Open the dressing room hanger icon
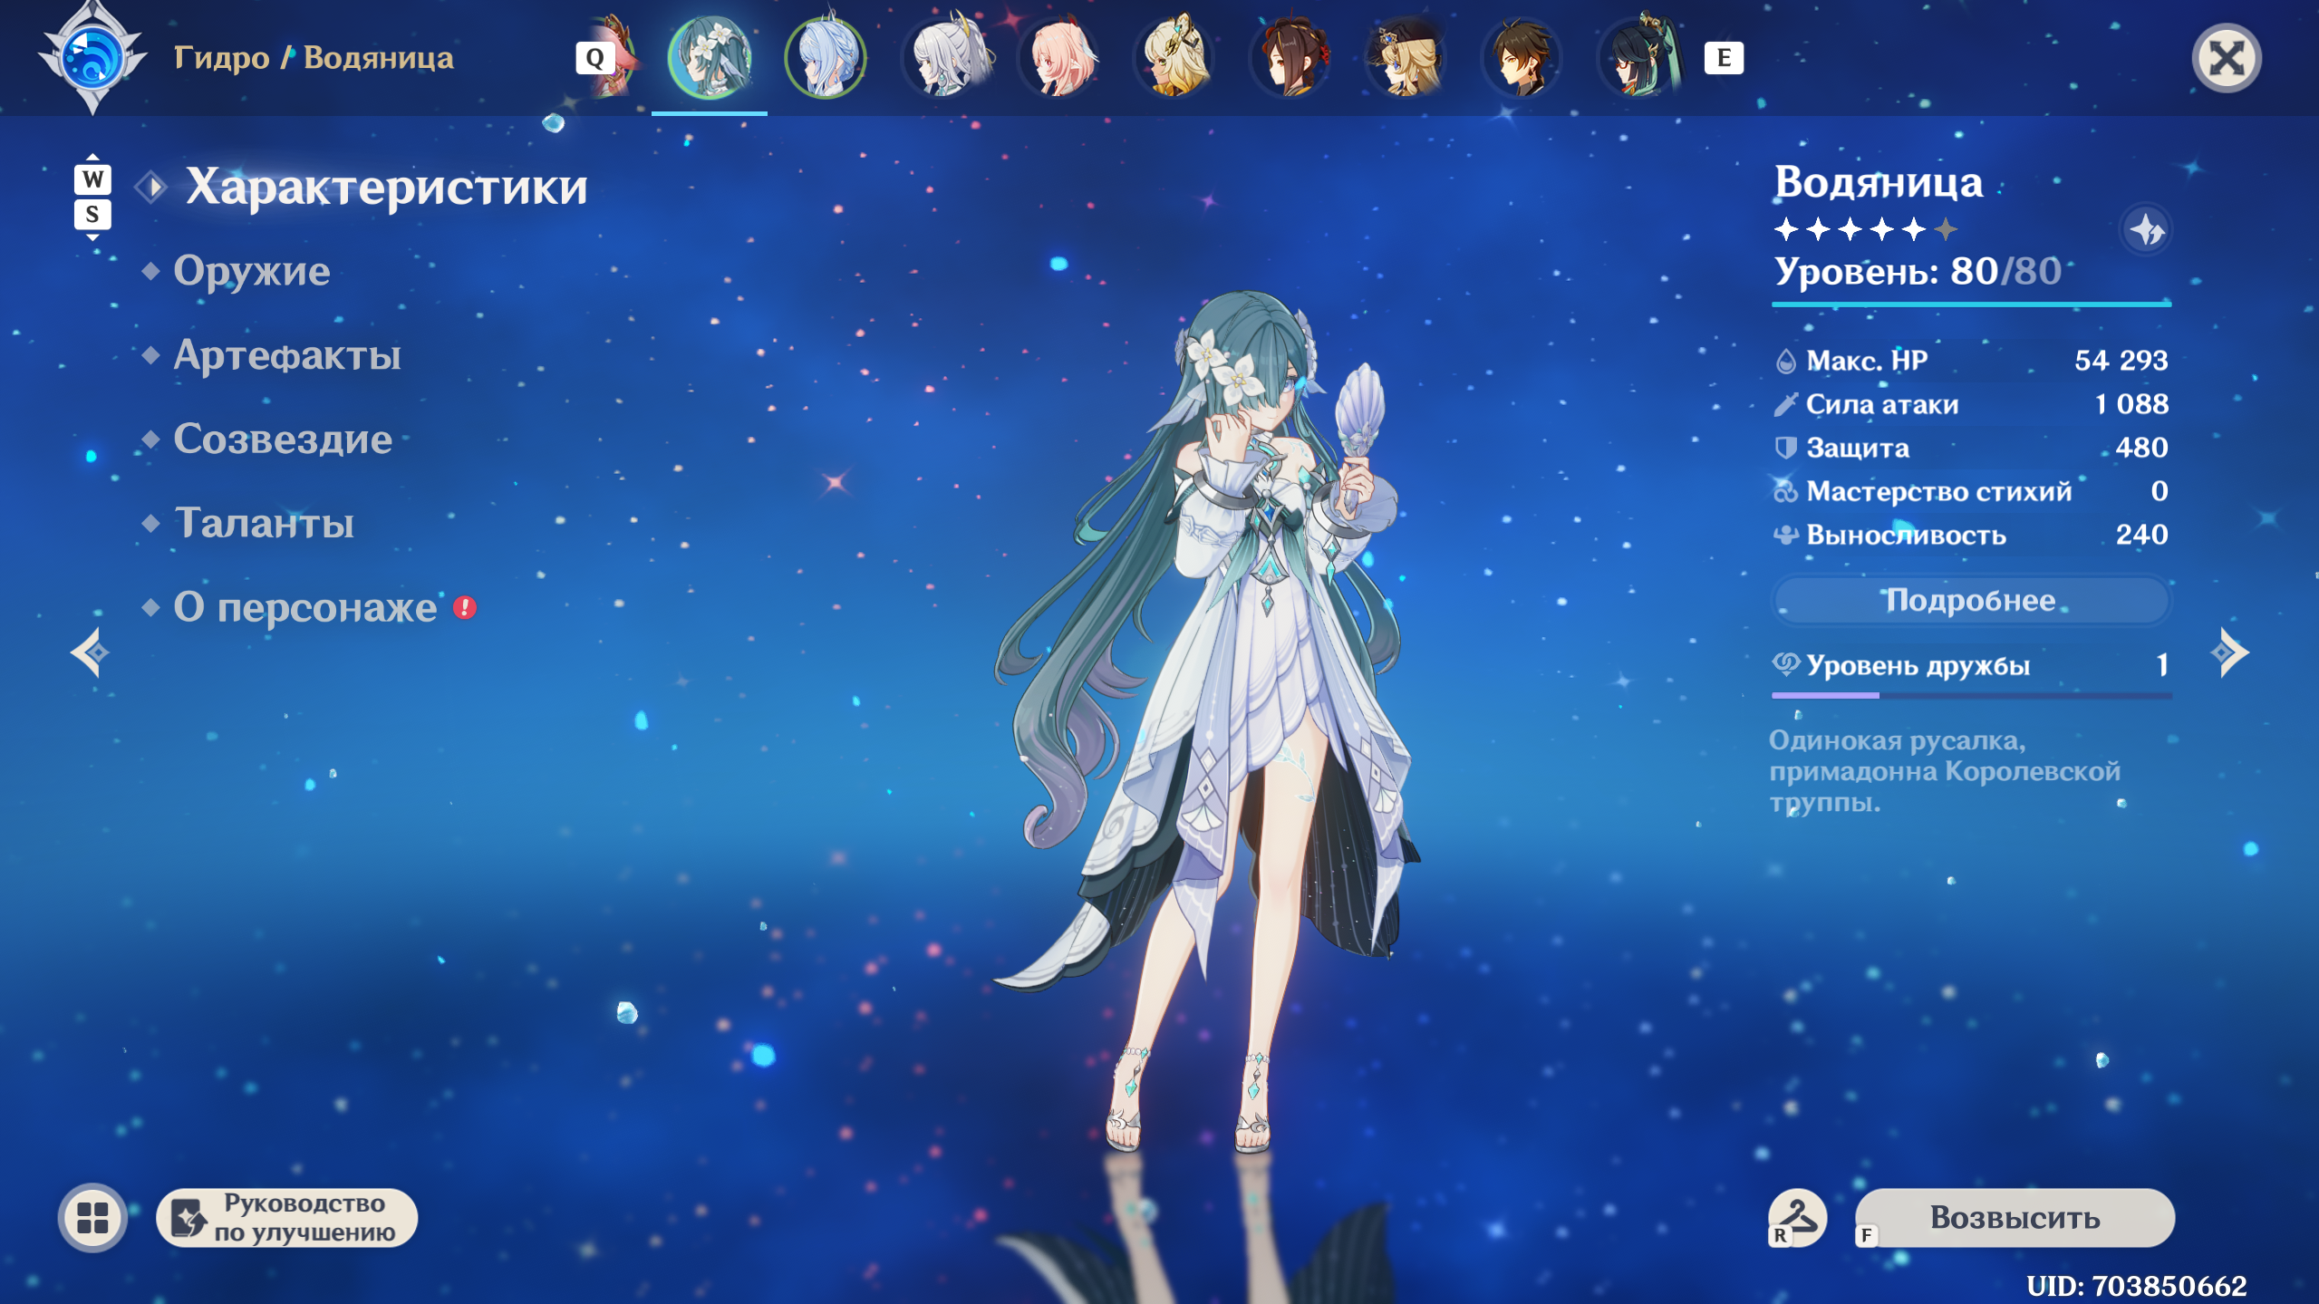 1797,1217
